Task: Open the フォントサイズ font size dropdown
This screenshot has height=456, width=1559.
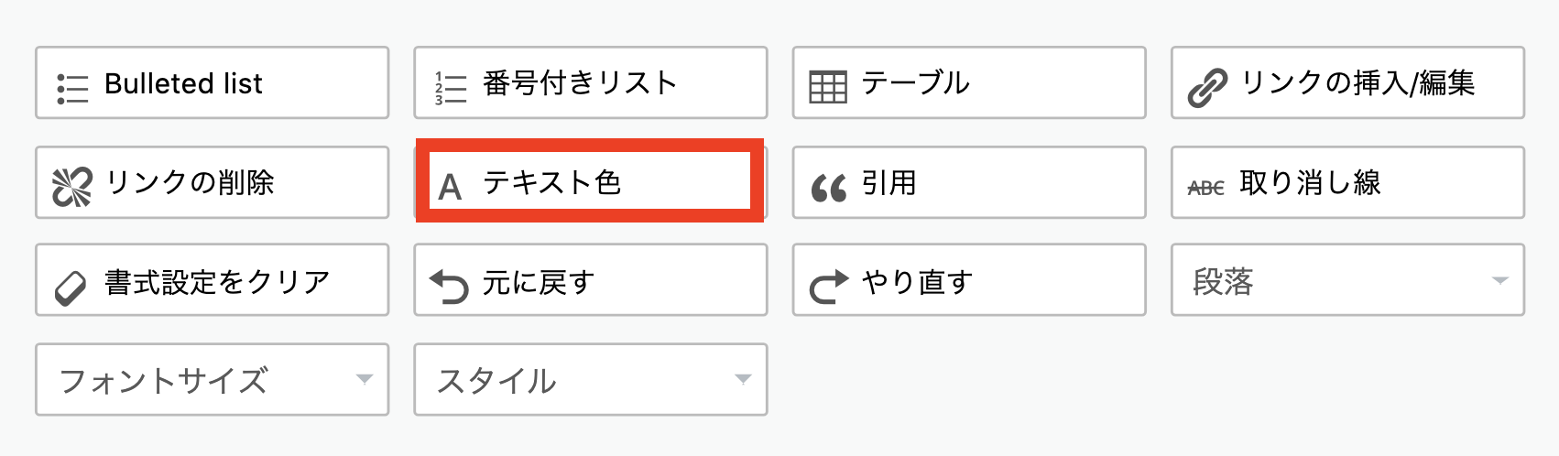Action: point(213,380)
